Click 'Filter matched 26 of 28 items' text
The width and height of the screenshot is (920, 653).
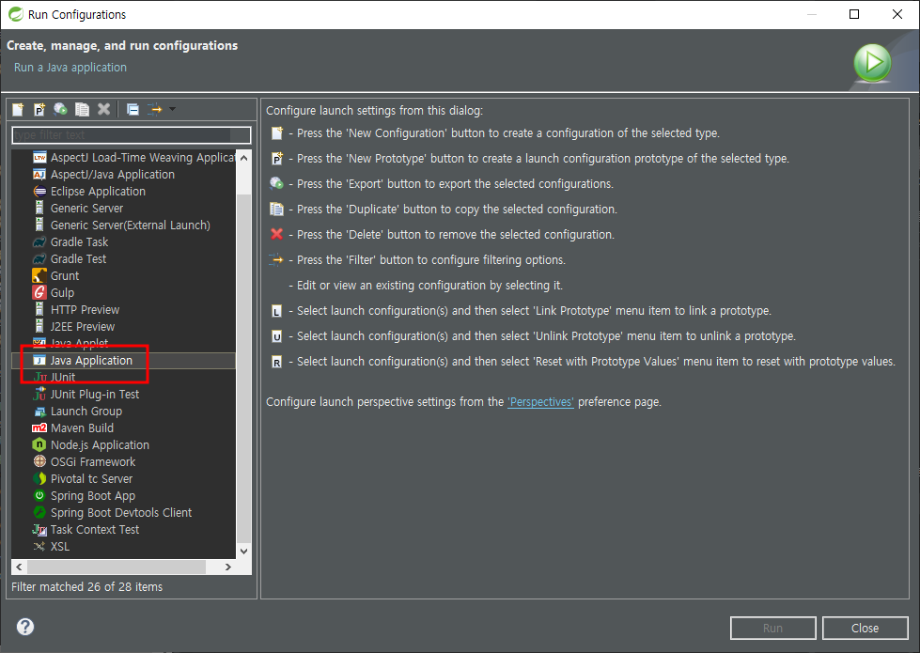(86, 586)
